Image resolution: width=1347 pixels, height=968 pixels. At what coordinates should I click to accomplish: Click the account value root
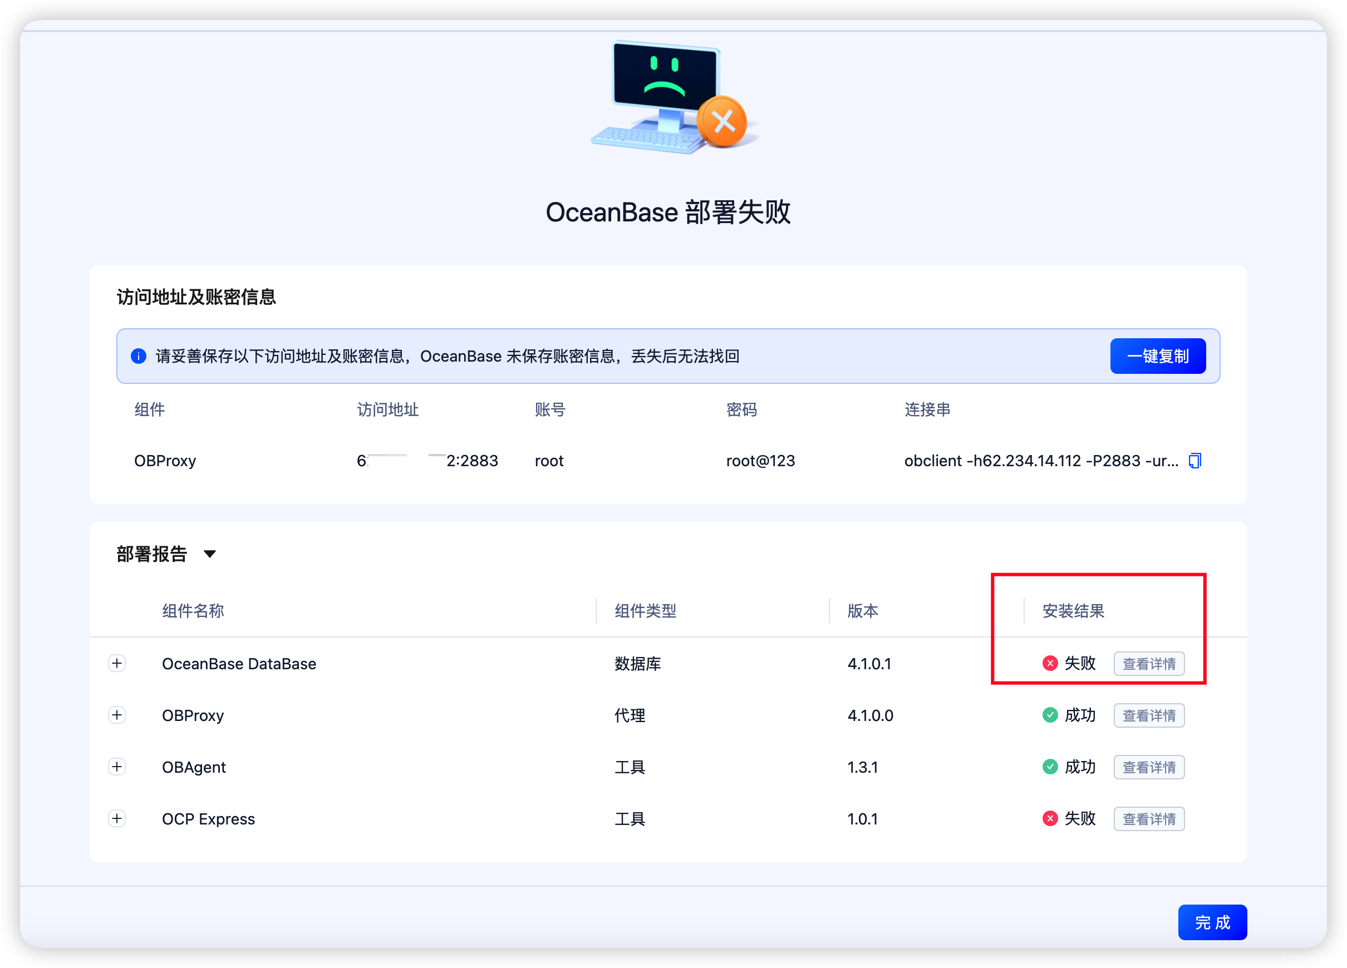pos(549,461)
